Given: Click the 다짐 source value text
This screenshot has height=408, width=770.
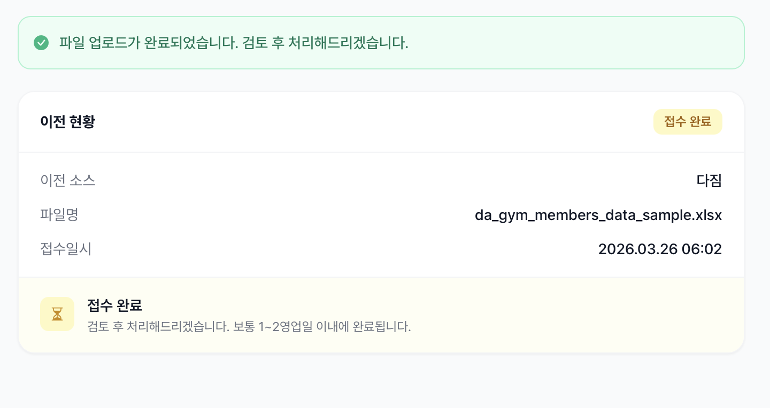Looking at the screenshot, I should click(x=709, y=181).
